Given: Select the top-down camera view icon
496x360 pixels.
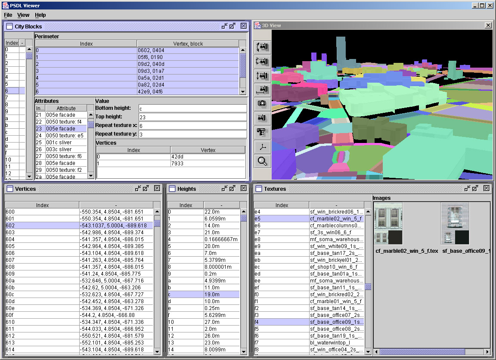Looking at the screenshot, I should [262, 132].
